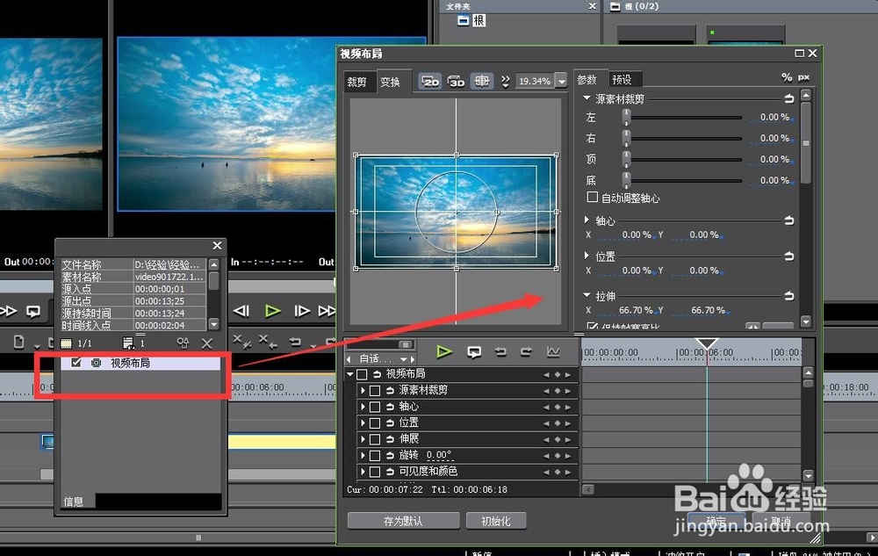Switch units to percent
Viewport: 878px width, 556px height.
786,77
